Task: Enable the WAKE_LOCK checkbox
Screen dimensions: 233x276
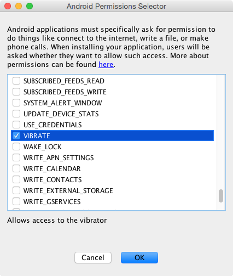Action: coord(16,147)
